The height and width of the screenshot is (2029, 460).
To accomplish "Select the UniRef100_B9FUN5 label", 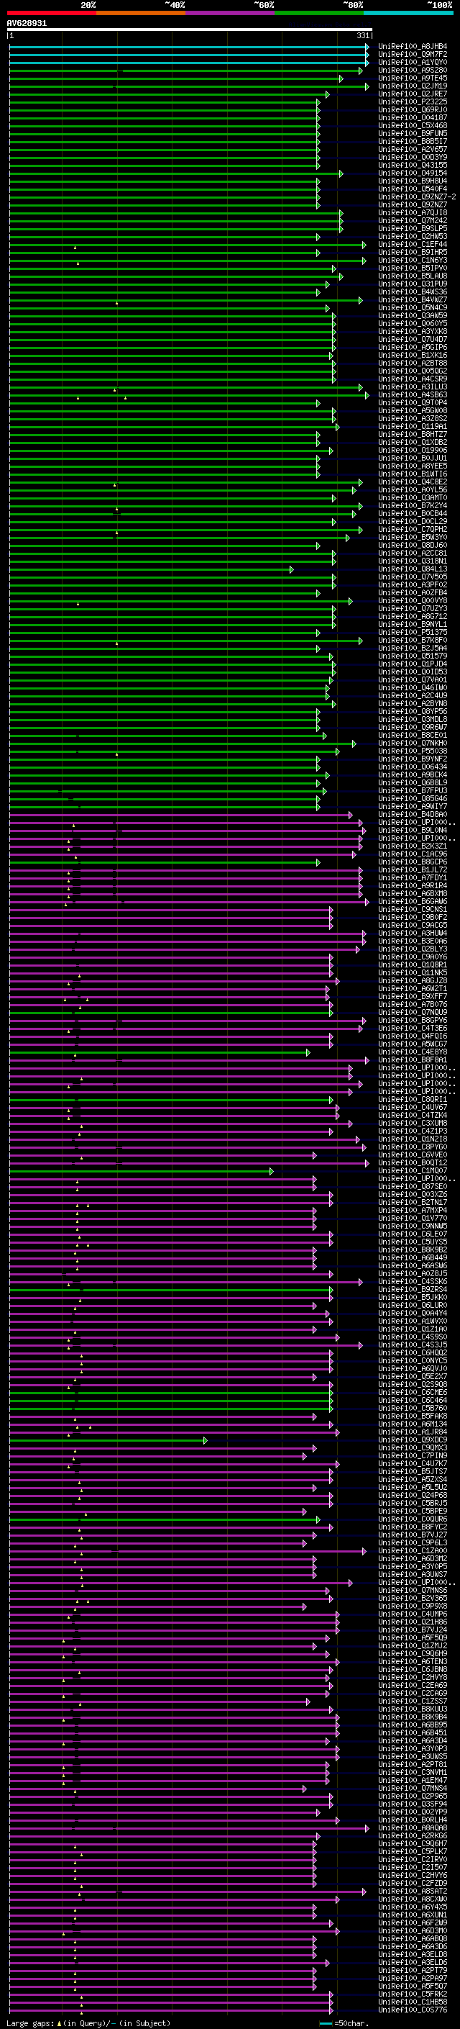I will (412, 133).
